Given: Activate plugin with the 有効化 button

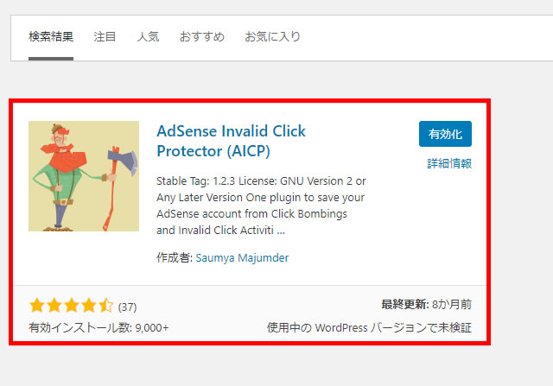Looking at the screenshot, I should click(x=445, y=134).
